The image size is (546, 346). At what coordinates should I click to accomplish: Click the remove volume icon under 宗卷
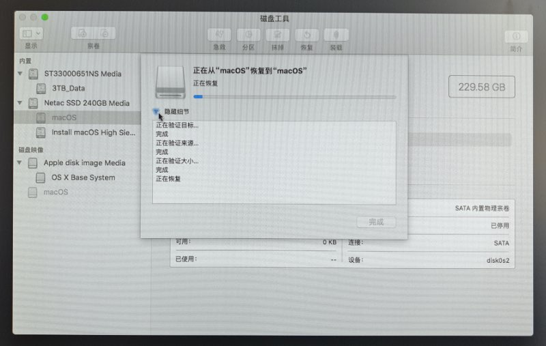coord(104,33)
